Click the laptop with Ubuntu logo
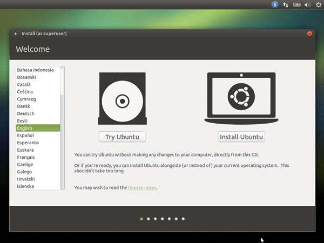 pos(241,98)
